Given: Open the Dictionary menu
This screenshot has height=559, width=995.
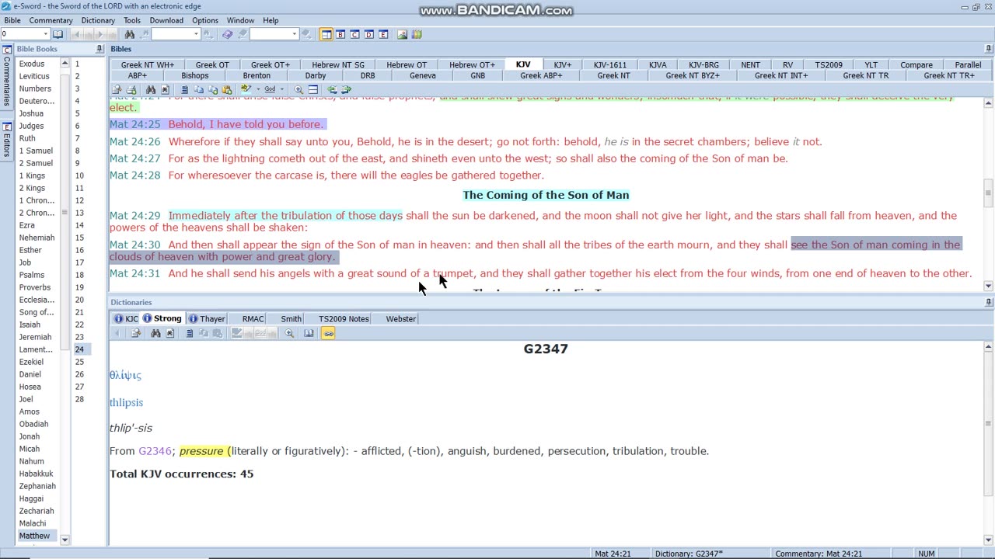Looking at the screenshot, I should coord(98,20).
